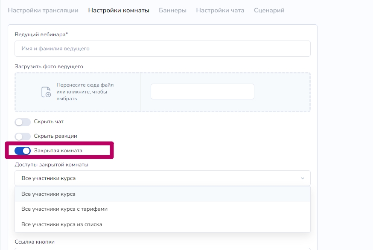Open the Баннеры tab

[172, 10]
